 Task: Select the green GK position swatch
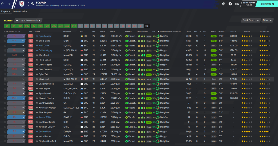pos(7,26)
